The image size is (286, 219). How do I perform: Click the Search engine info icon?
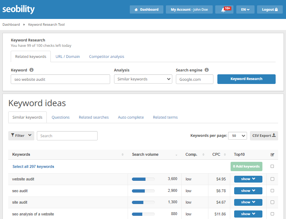coord(207,70)
